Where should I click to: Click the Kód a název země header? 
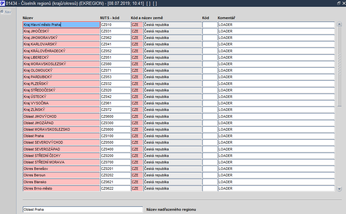147,18
